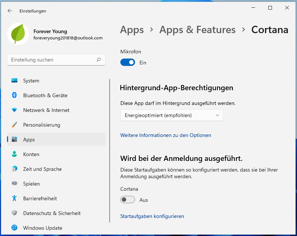Open System settings category
This screenshot has width=297, height=236.
(x=56, y=81)
